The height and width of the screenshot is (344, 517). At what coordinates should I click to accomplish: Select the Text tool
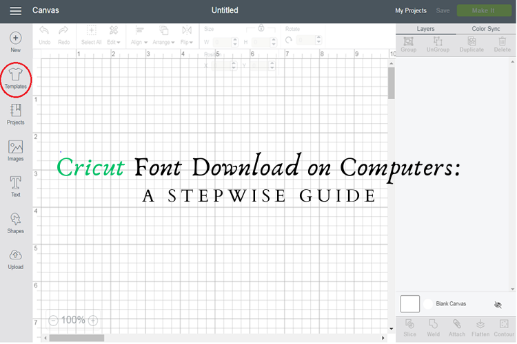pyautogui.click(x=15, y=185)
